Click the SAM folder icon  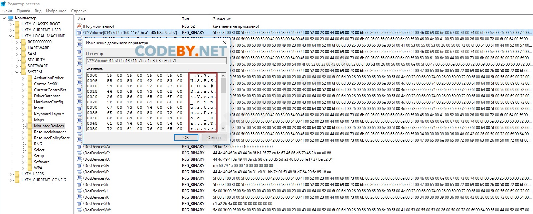pyautogui.click(x=23, y=54)
